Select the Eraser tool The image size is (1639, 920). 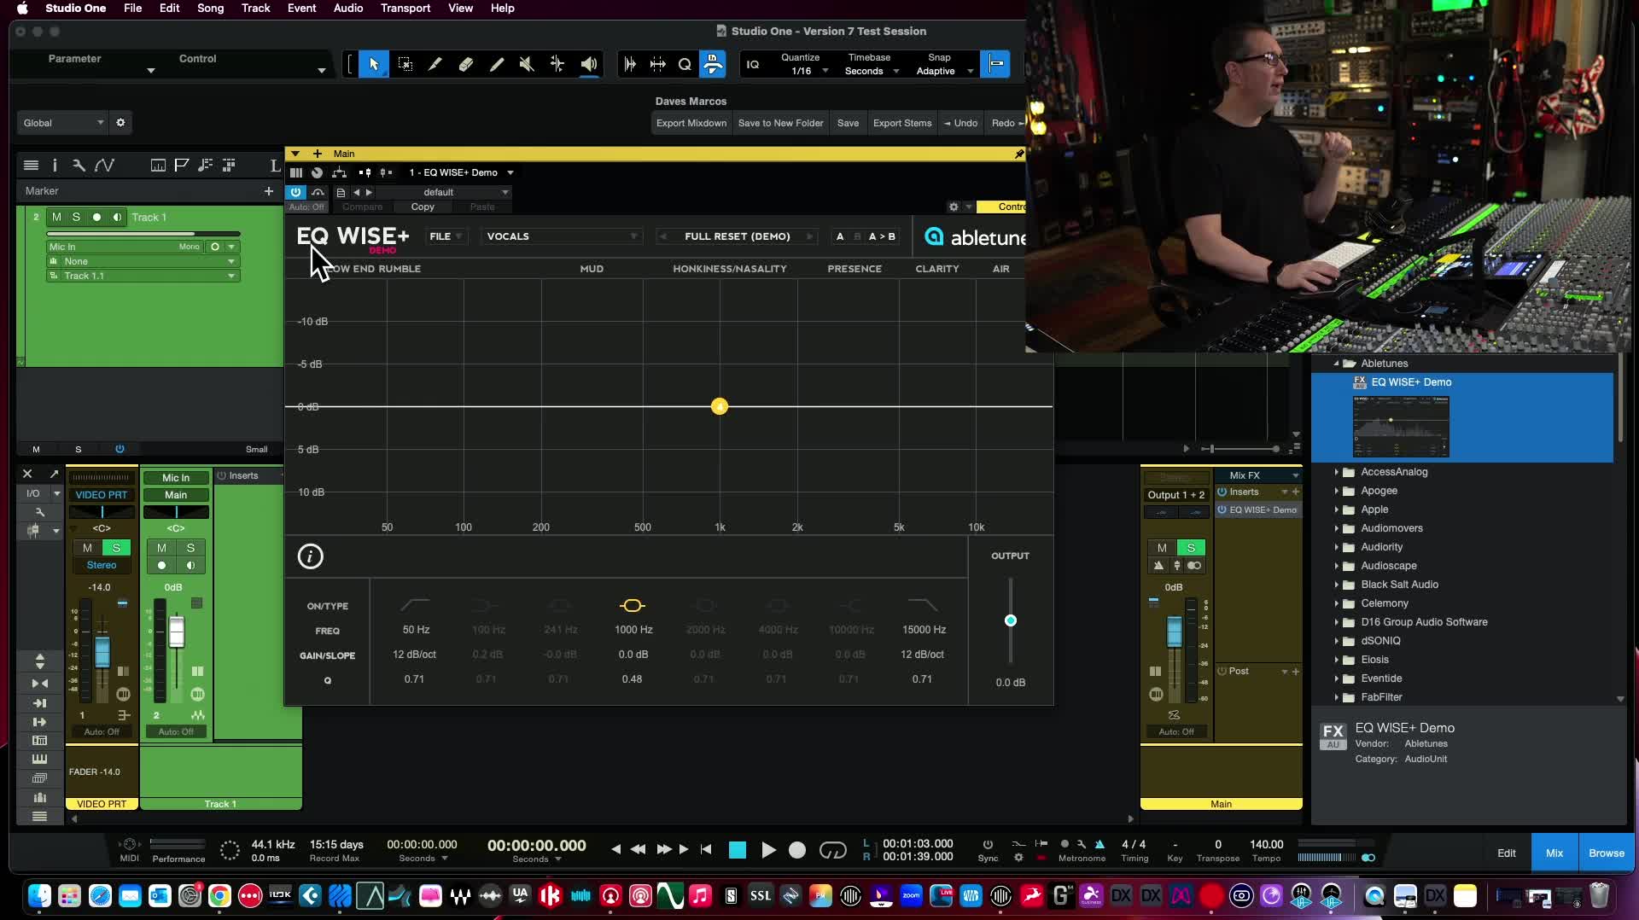point(466,64)
